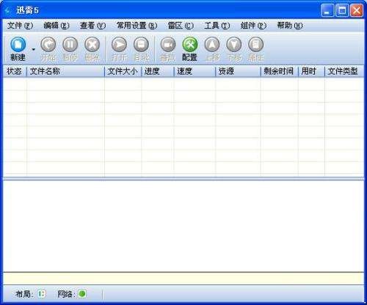The width and height of the screenshot is (367, 305).
Task: Open the 工具(T) menu
Action: [217, 26]
